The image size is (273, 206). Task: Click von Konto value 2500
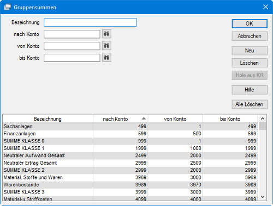(195, 163)
